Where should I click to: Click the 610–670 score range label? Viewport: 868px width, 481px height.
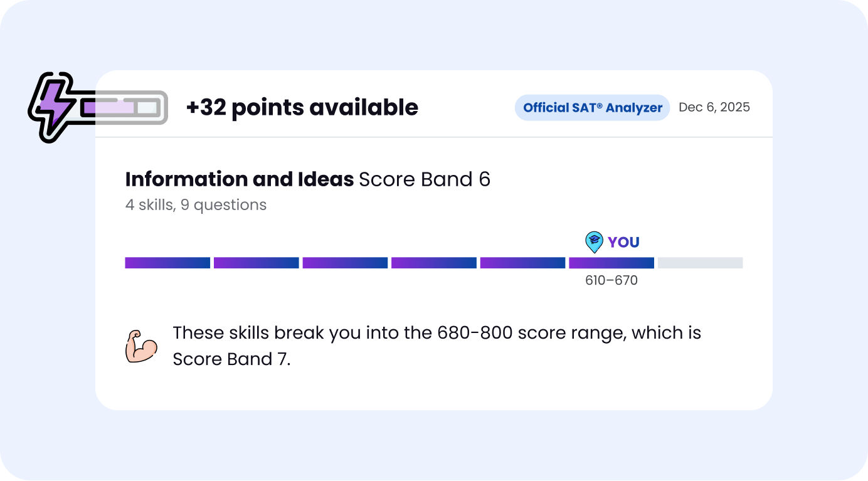tap(611, 280)
